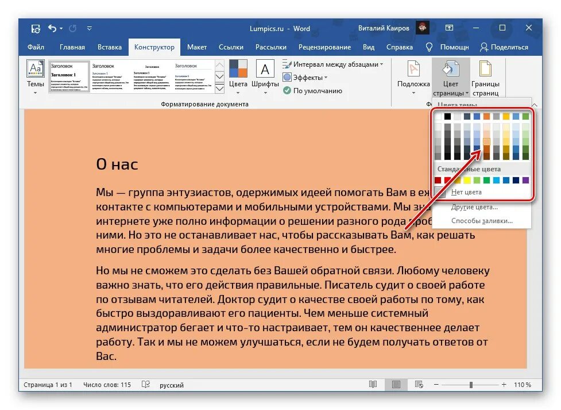This screenshot has width=561, height=410.
Task: Collapse the ribbon with the chevron
Action: click(x=534, y=105)
